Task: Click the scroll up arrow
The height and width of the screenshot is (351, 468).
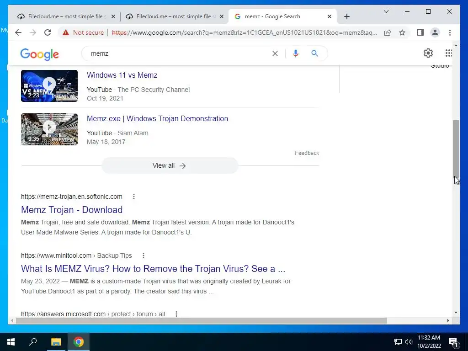Action: tap(456, 45)
